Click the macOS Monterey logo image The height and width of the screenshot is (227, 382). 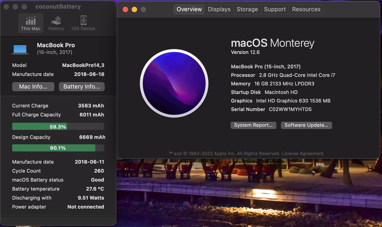(174, 83)
